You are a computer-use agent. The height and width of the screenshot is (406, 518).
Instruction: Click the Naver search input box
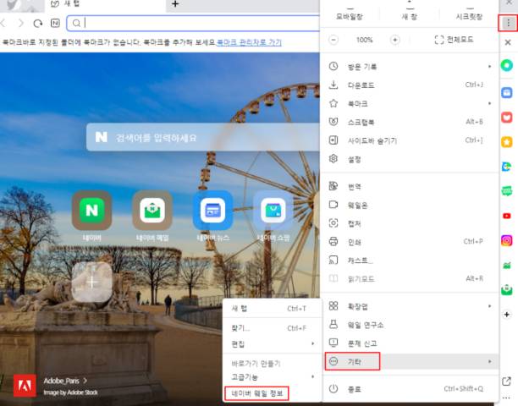(203, 137)
